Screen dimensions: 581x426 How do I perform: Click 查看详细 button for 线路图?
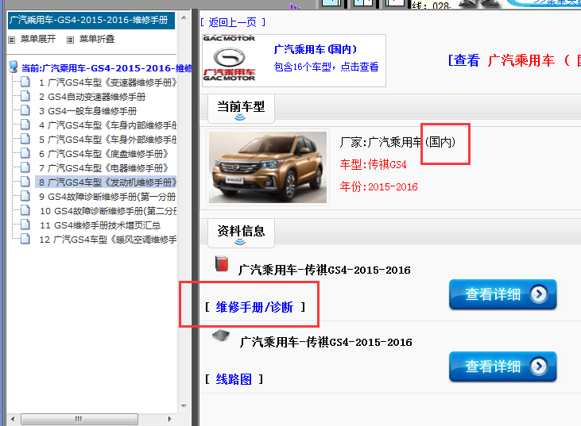[x=503, y=367]
